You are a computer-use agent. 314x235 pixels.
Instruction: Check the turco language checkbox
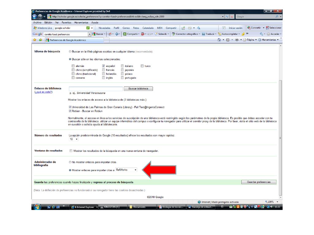[x=142, y=66]
